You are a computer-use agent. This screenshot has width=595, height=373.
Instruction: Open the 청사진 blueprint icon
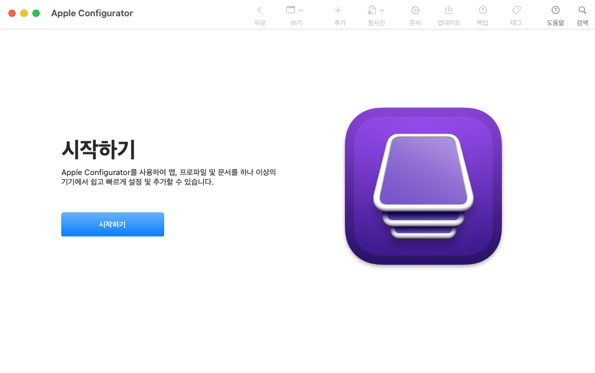tap(372, 10)
